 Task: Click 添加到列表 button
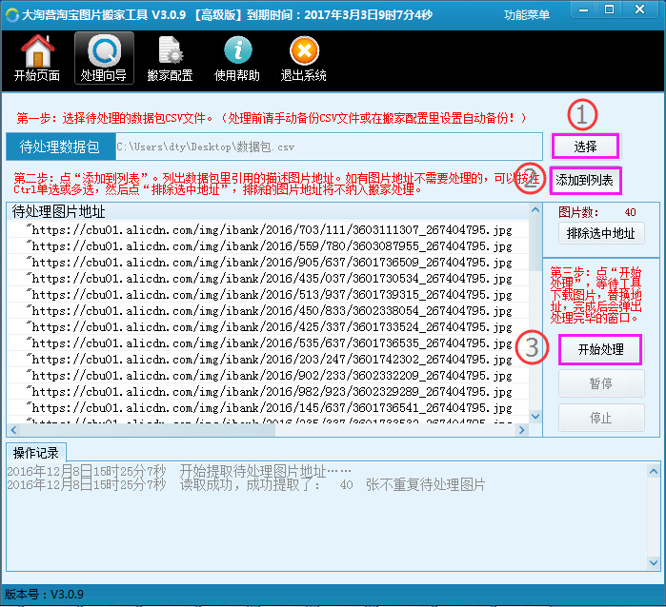coord(585,180)
